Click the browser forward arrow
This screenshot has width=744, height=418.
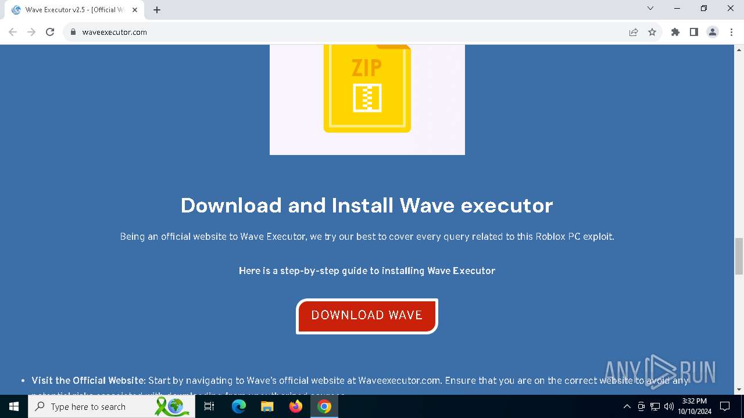(x=31, y=32)
